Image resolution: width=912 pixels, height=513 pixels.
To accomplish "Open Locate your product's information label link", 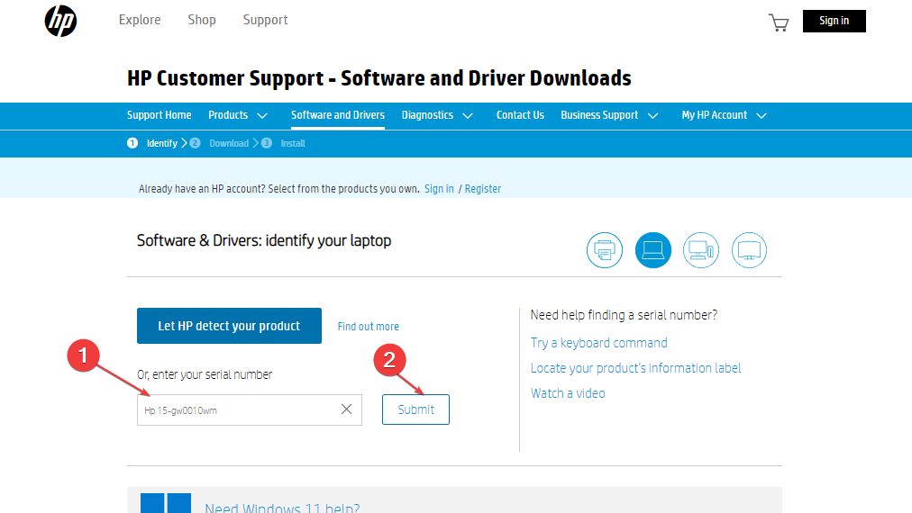I will [x=635, y=368].
